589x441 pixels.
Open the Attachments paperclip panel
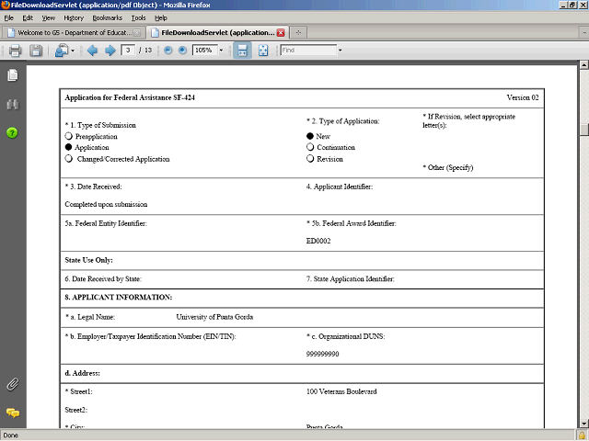coord(12,384)
